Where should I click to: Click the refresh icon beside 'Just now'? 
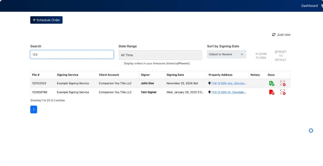point(273,35)
